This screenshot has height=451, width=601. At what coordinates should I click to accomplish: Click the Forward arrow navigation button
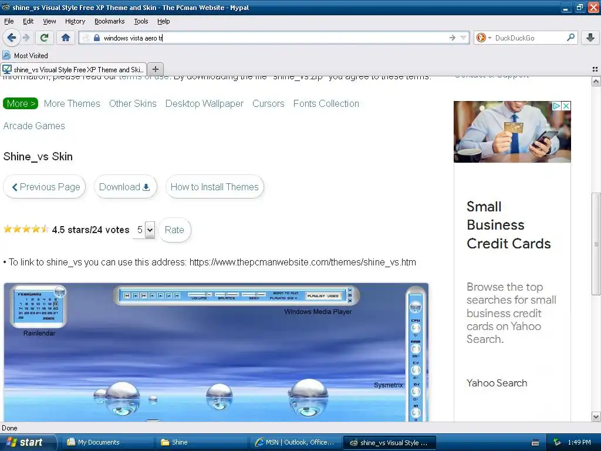(x=26, y=38)
